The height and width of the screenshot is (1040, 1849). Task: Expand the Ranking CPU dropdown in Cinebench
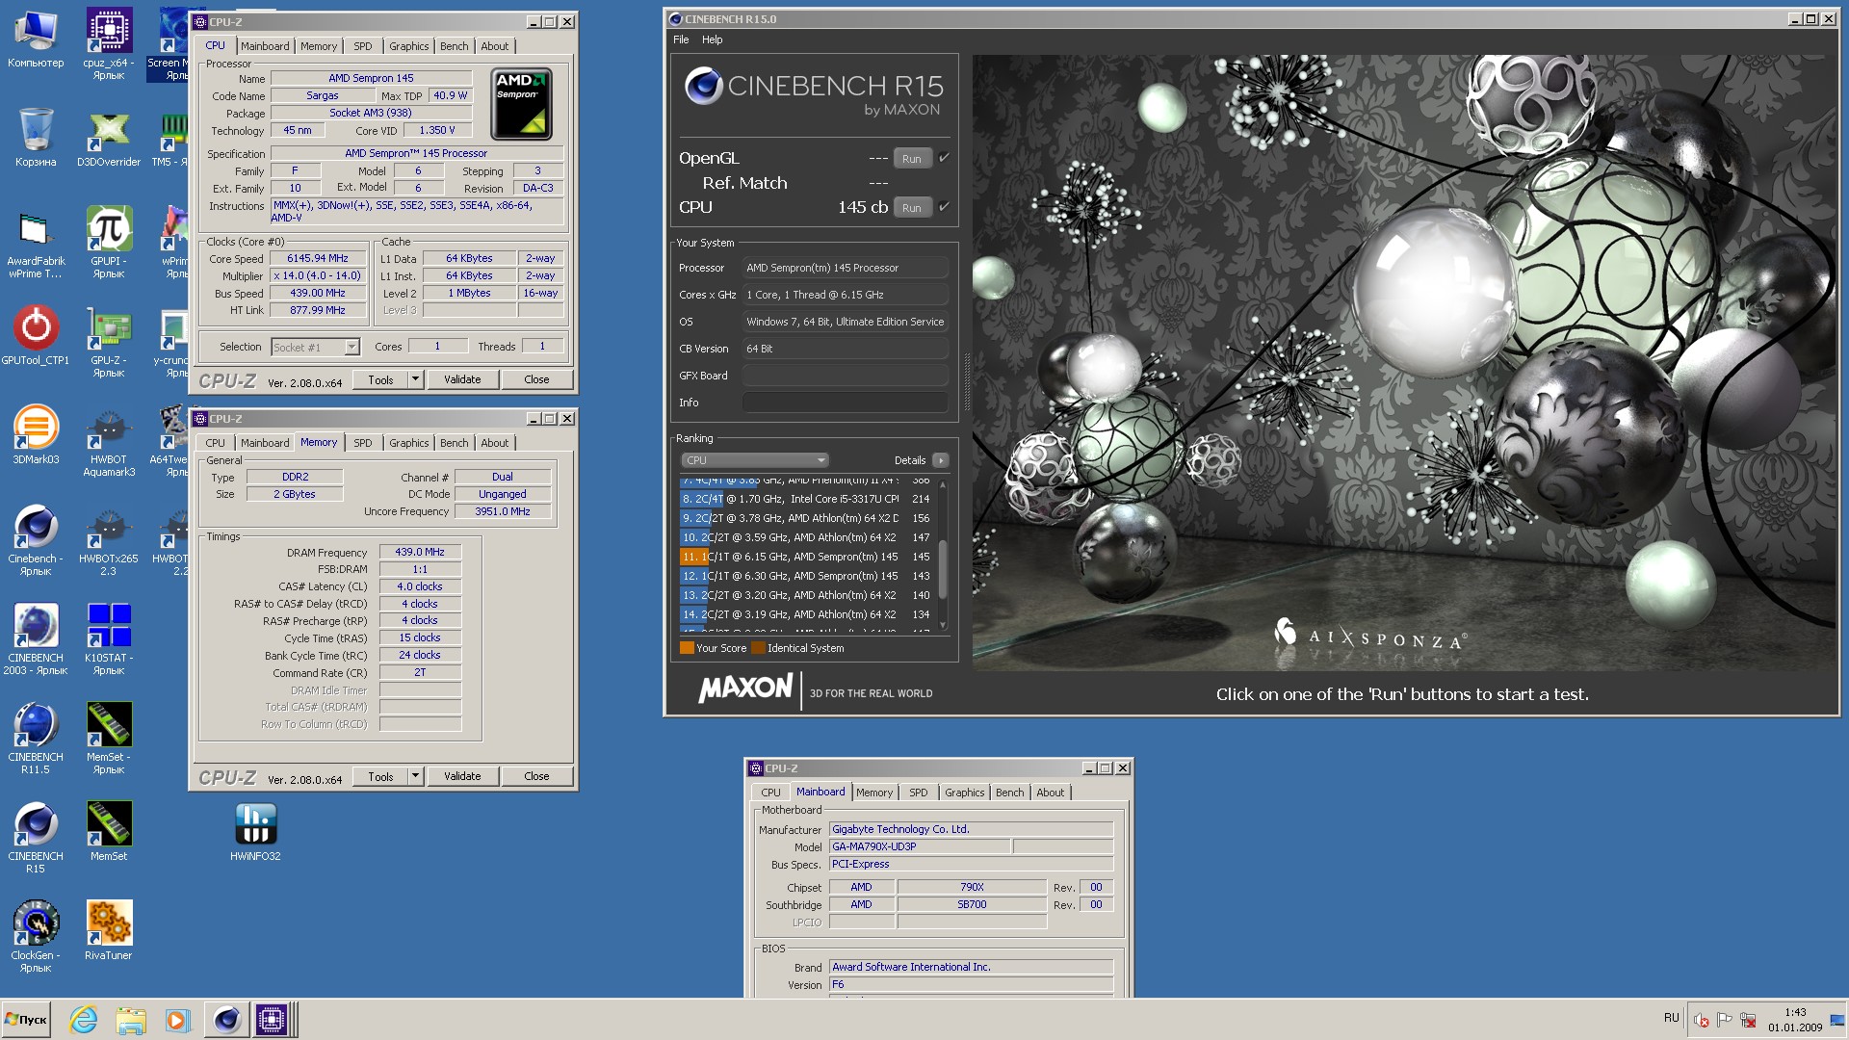point(754,460)
